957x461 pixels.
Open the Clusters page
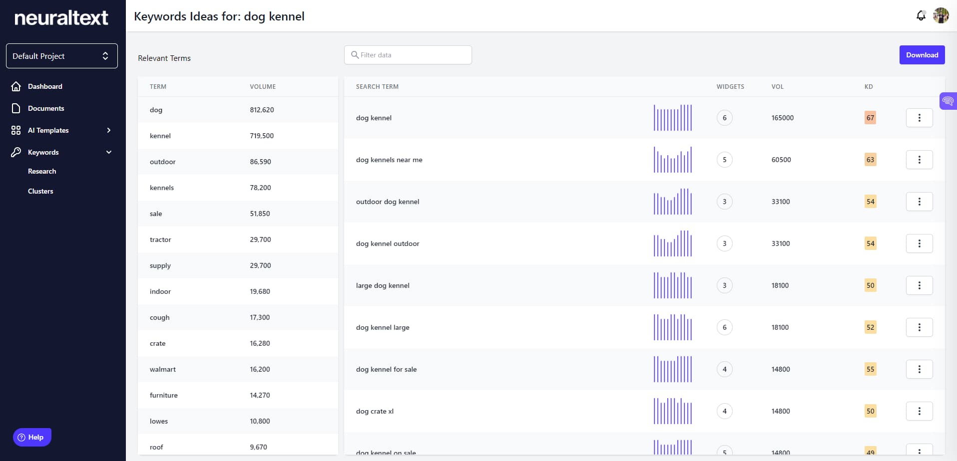tap(40, 191)
